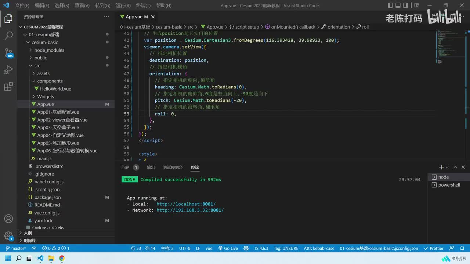Switch to the 调试控制台 panel tab
Screen dimensions: 470x264
(173, 167)
